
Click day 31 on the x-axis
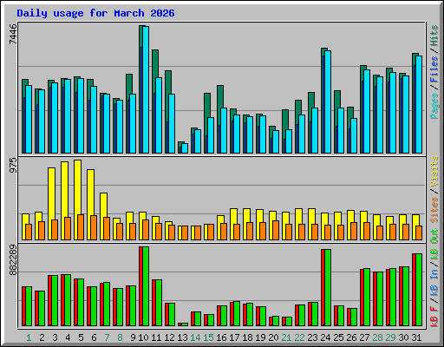[x=416, y=337]
